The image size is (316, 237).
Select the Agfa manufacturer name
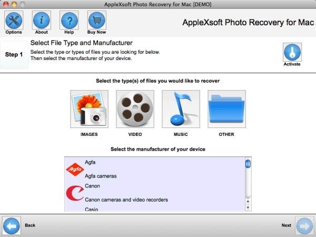(90, 162)
